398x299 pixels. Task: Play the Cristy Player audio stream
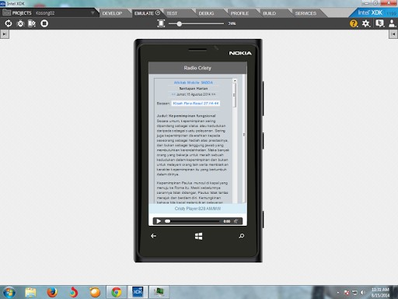[159, 221]
